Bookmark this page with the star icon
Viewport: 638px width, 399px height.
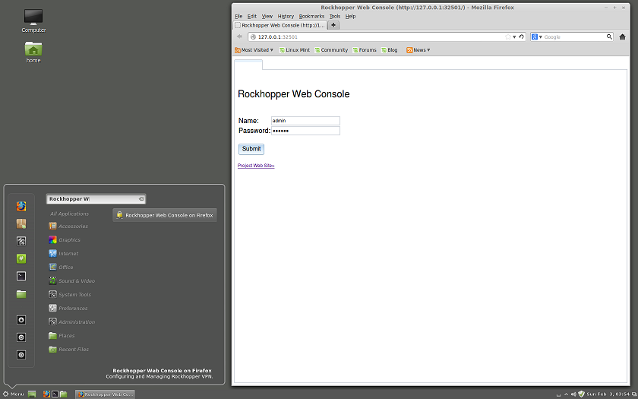click(507, 36)
